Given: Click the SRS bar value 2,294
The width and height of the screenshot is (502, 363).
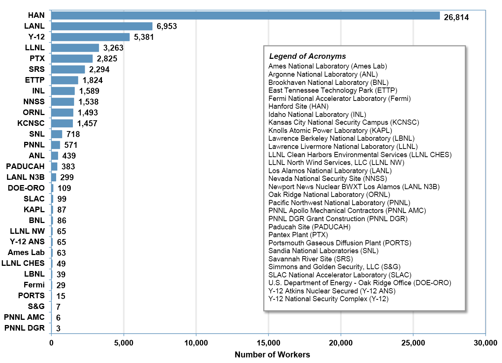Looking at the screenshot, I should (x=99, y=69).
